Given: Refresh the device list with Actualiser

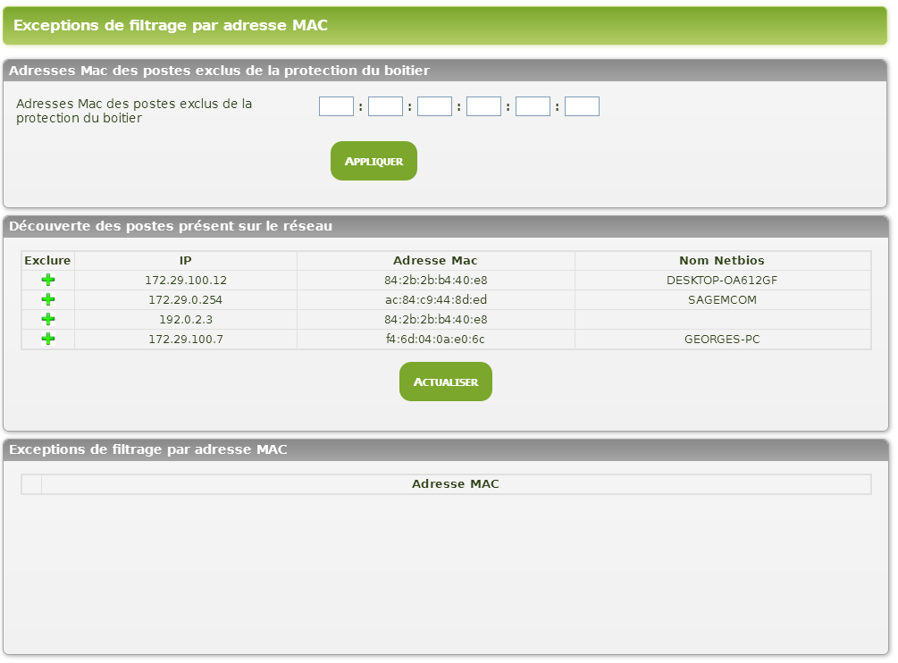Looking at the screenshot, I should tap(445, 382).
